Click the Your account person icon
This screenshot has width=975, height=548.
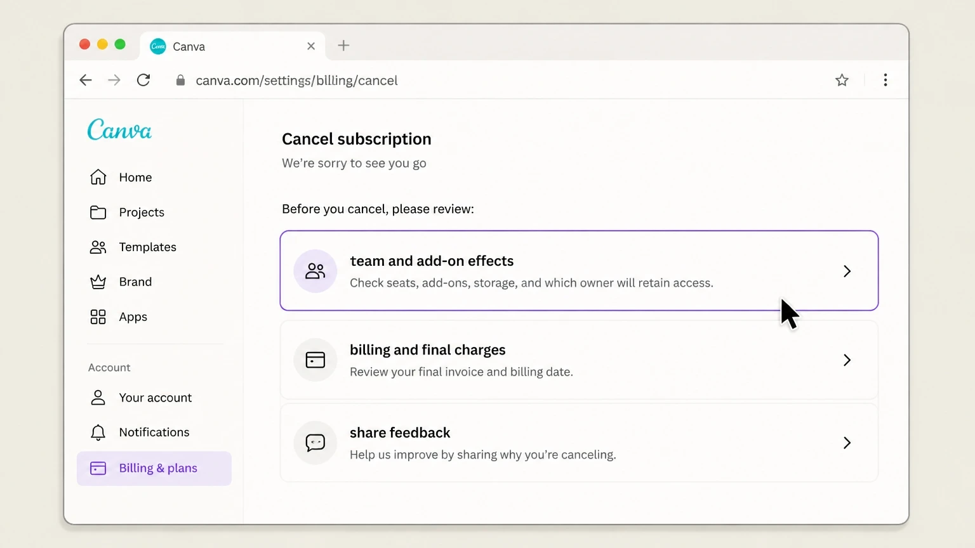(x=98, y=398)
